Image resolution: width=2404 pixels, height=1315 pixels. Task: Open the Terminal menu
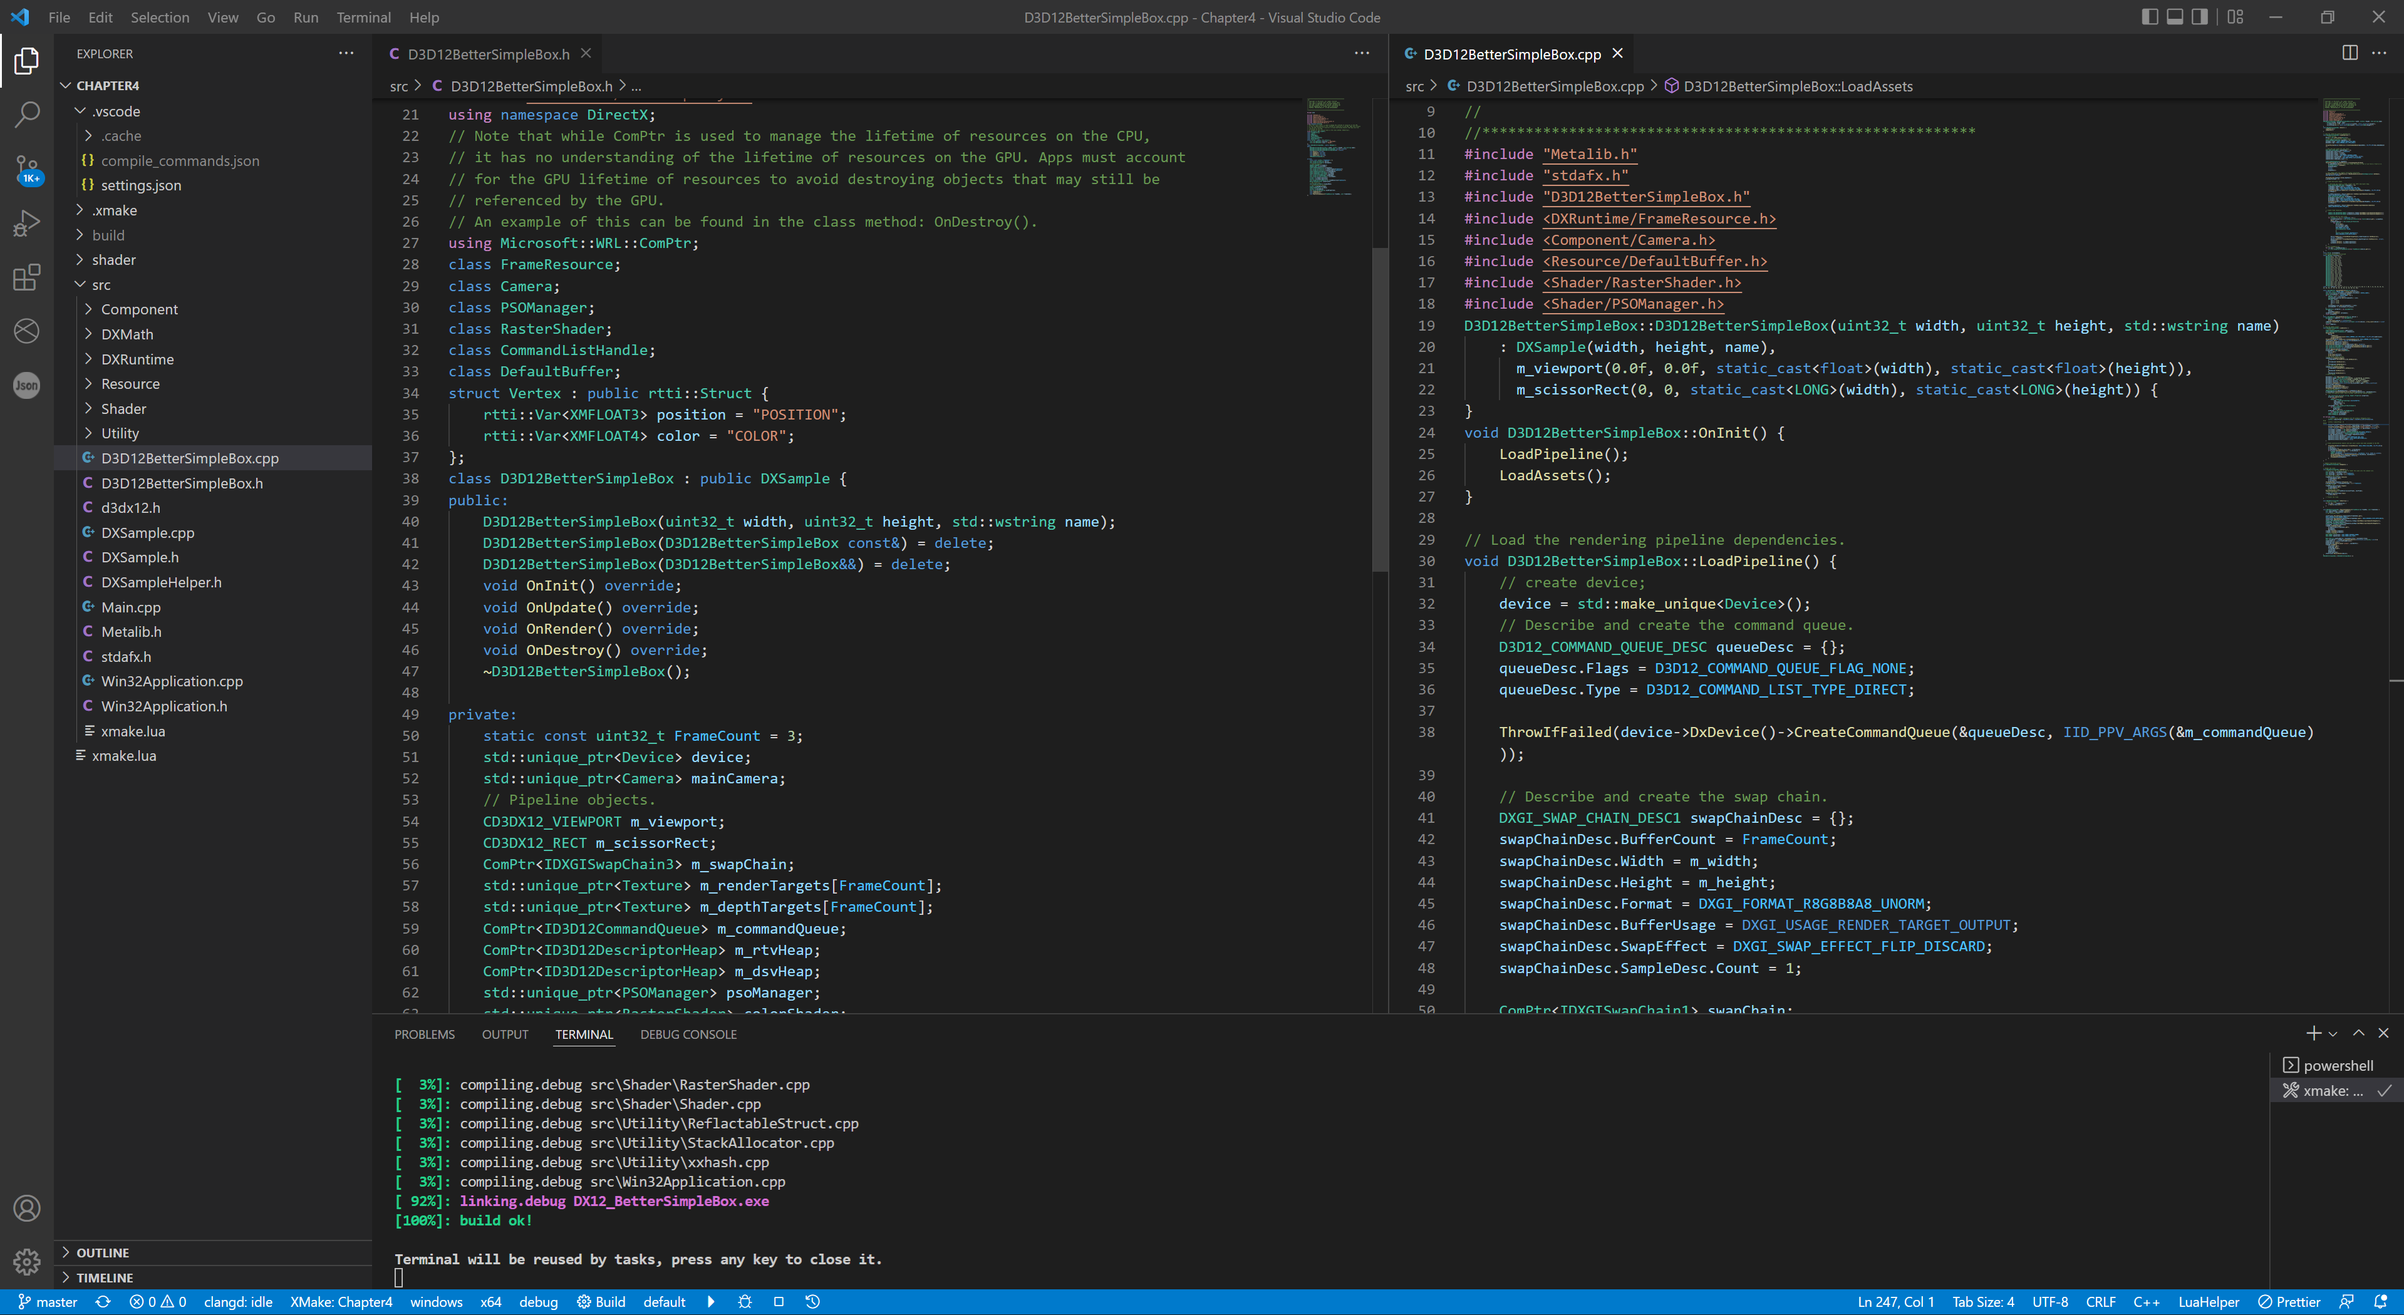tap(363, 17)
